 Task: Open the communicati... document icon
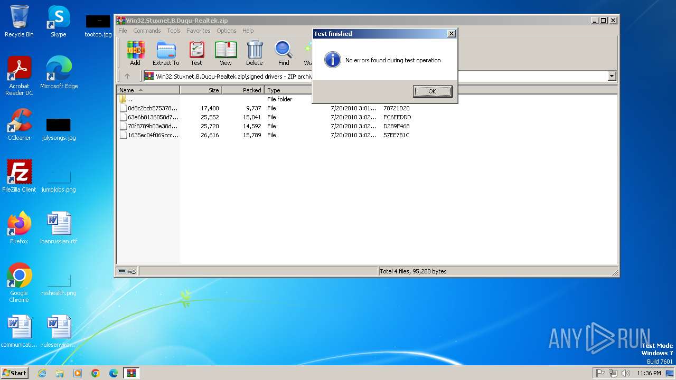[x=19, y=331]
